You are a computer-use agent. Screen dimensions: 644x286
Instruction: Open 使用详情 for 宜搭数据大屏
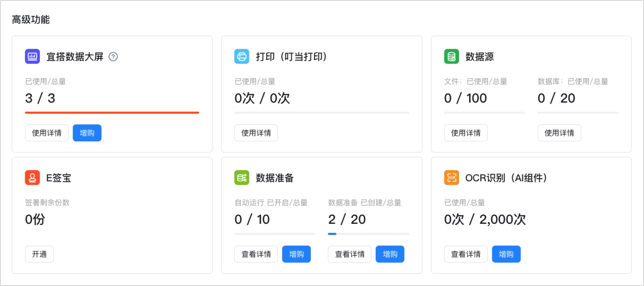click(47, 133)
